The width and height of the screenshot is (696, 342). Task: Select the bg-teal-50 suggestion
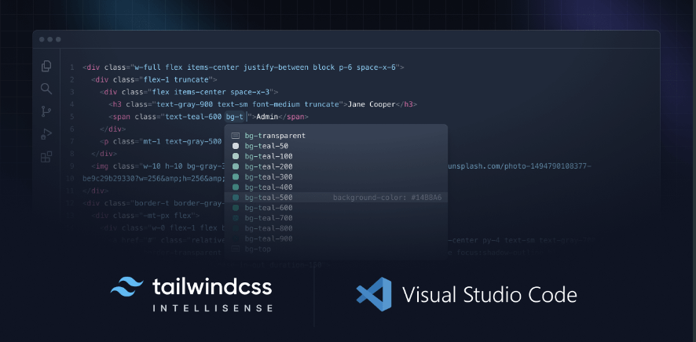click(x=336, y=146)
